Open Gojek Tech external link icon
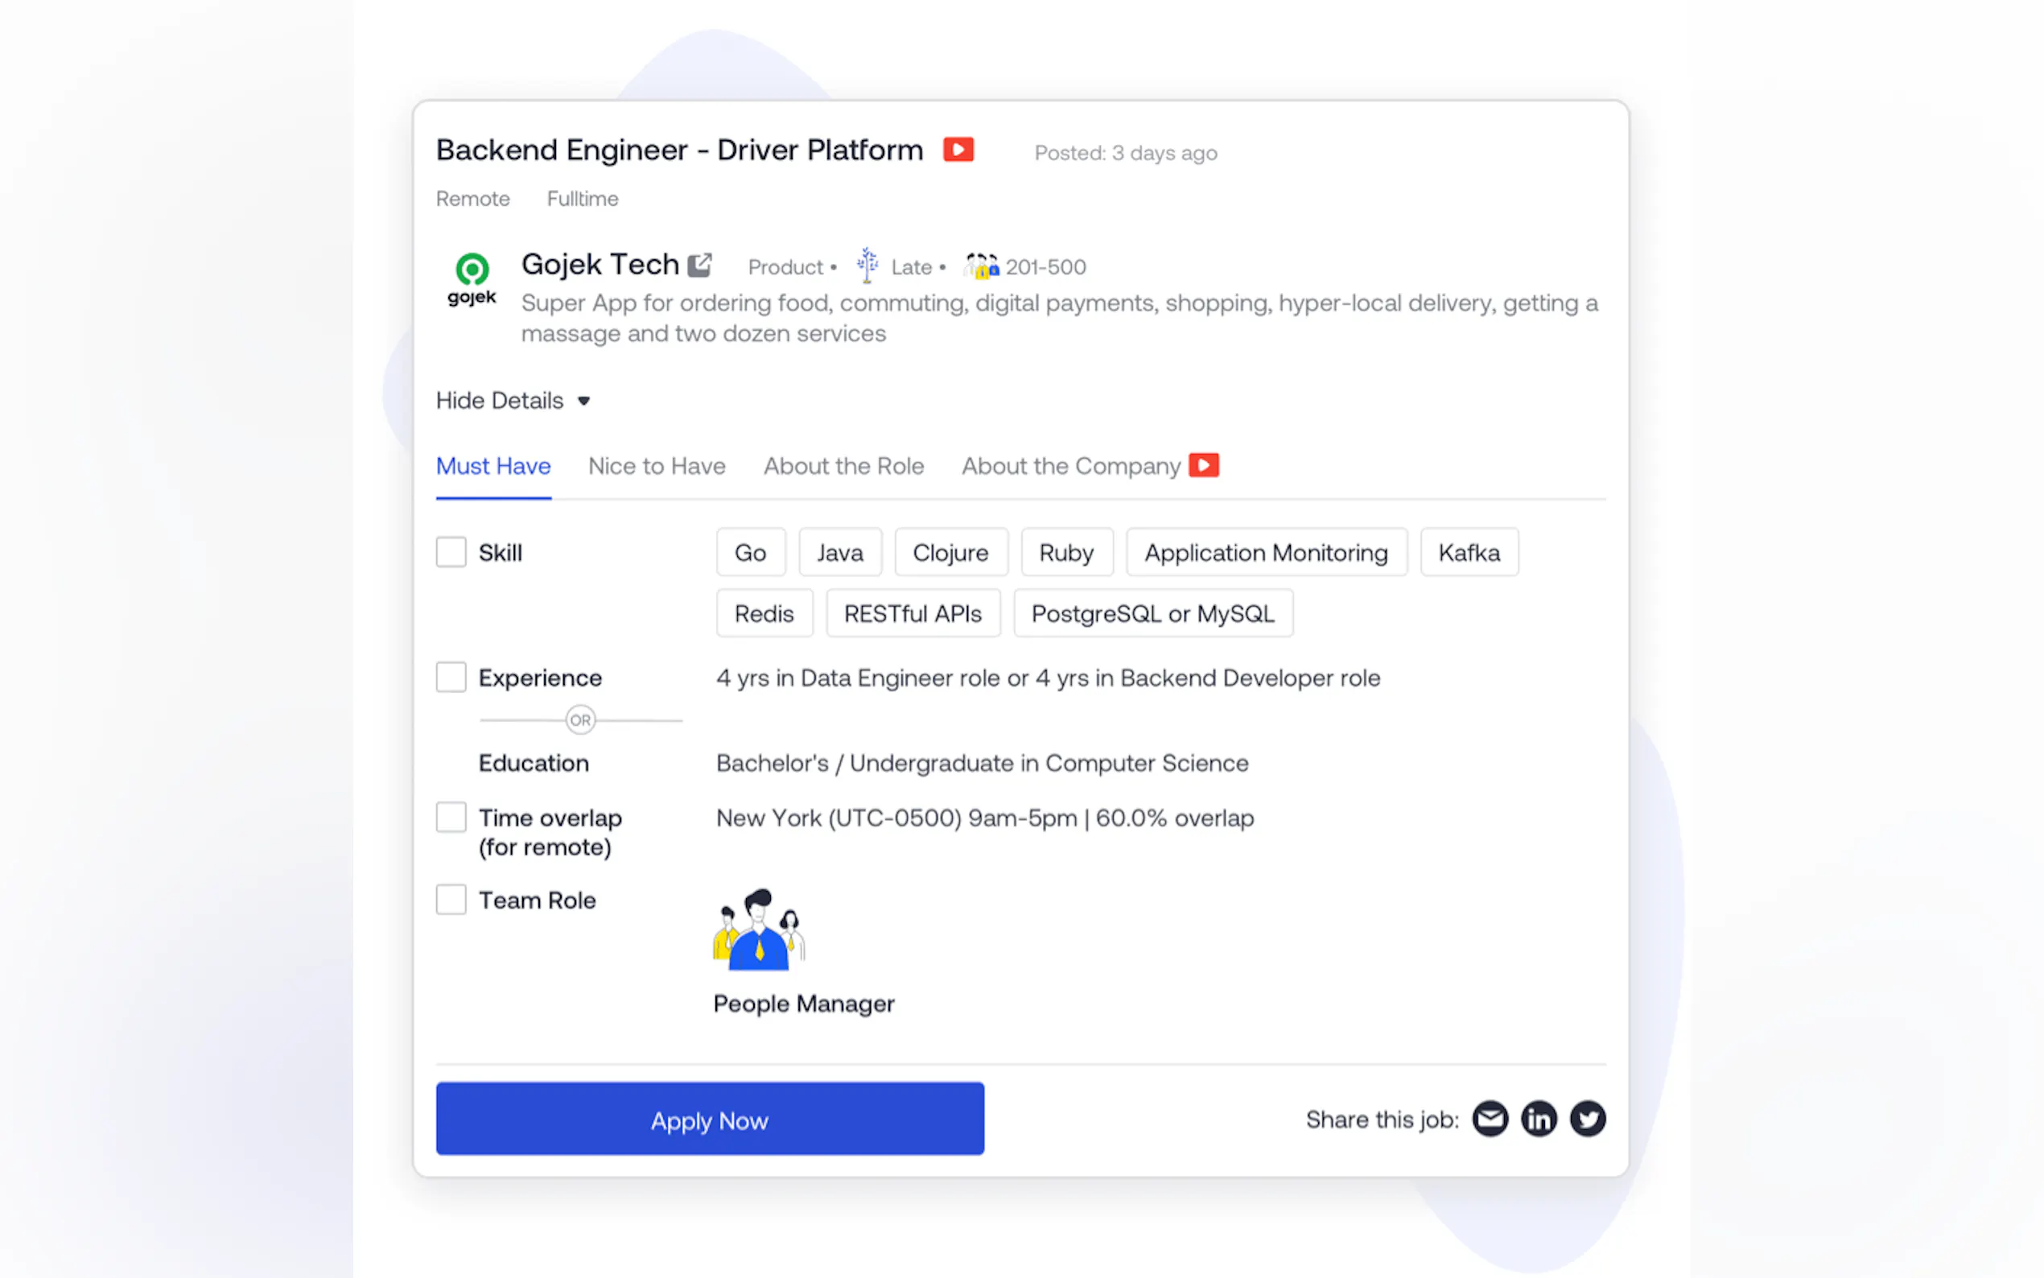Image resolution: width=2044 pixels, height=1278 pixels. pos(699,266)
